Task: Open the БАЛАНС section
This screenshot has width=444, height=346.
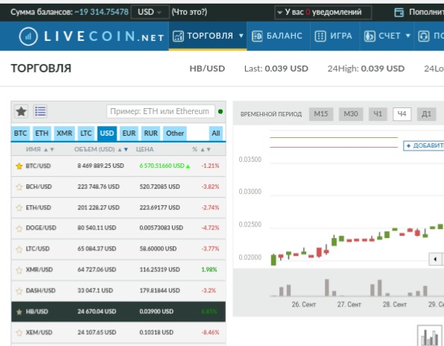Action: [277, 36]
